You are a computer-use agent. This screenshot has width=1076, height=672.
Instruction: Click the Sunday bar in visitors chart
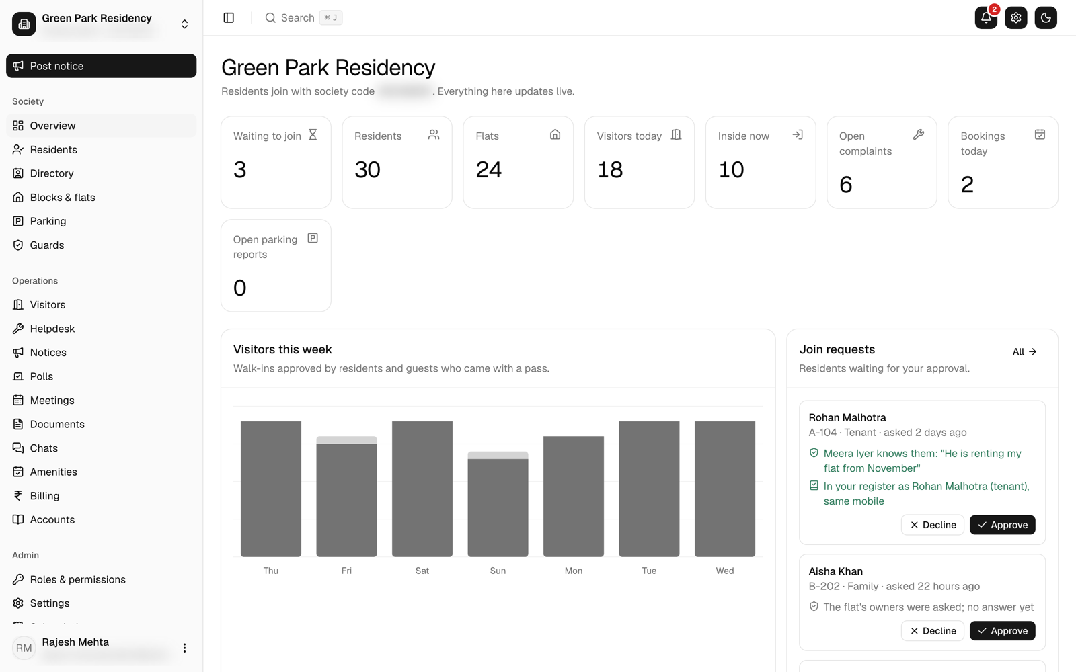(498, 504)
